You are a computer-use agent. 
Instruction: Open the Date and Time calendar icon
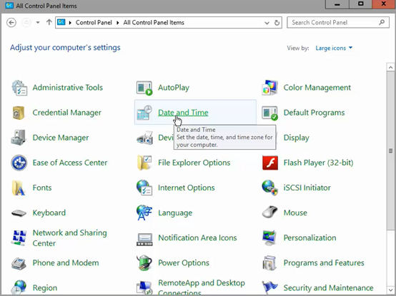tap(144, 113)
